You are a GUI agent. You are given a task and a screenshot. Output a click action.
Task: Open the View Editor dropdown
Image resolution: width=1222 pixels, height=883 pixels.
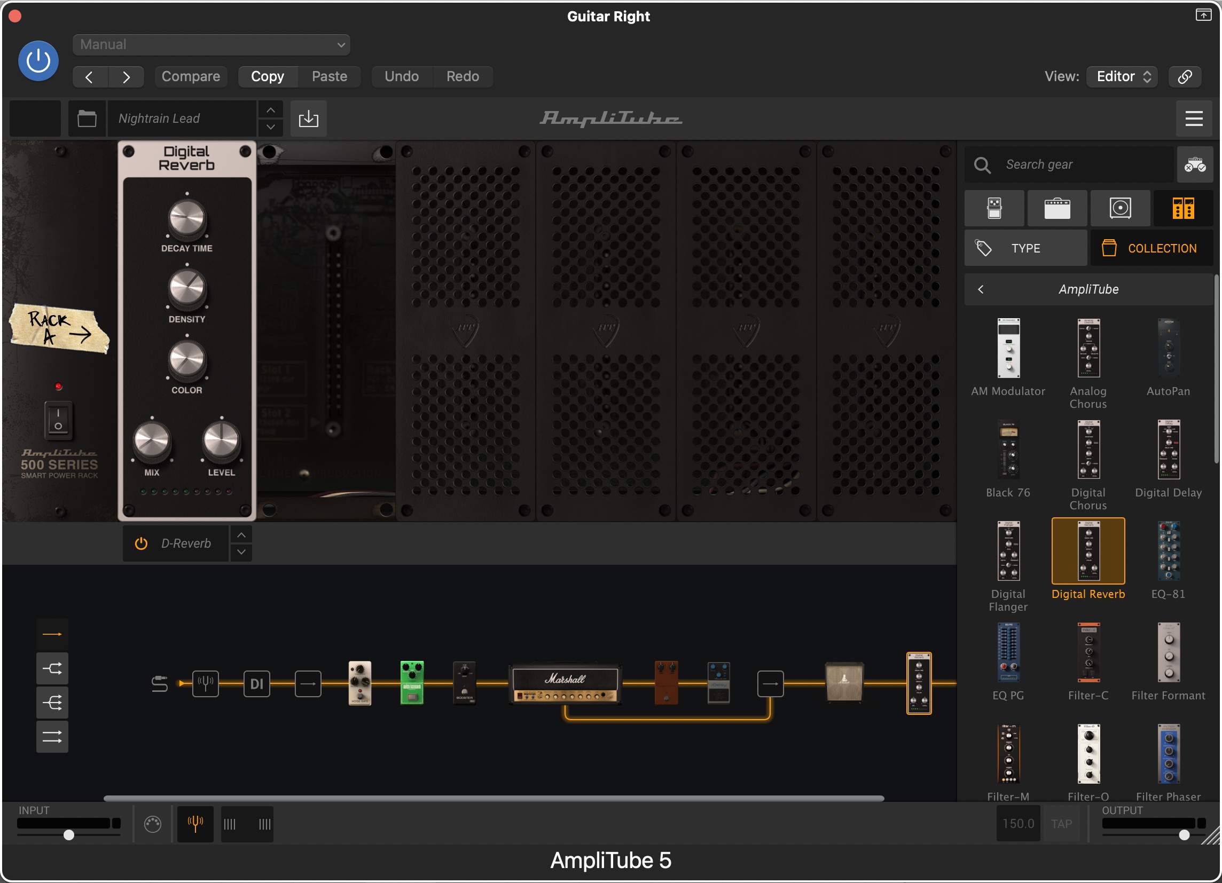(1122, 76)
